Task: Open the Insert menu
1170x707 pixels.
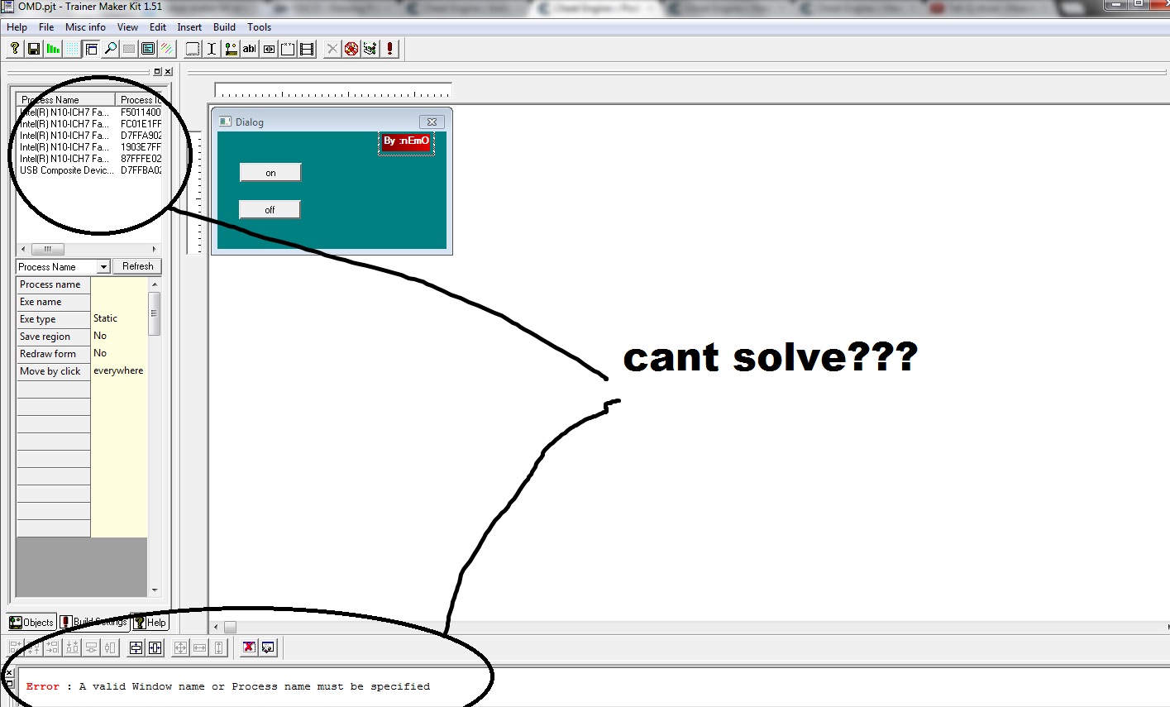Action: pyautogui.click(x=189, y=26)
